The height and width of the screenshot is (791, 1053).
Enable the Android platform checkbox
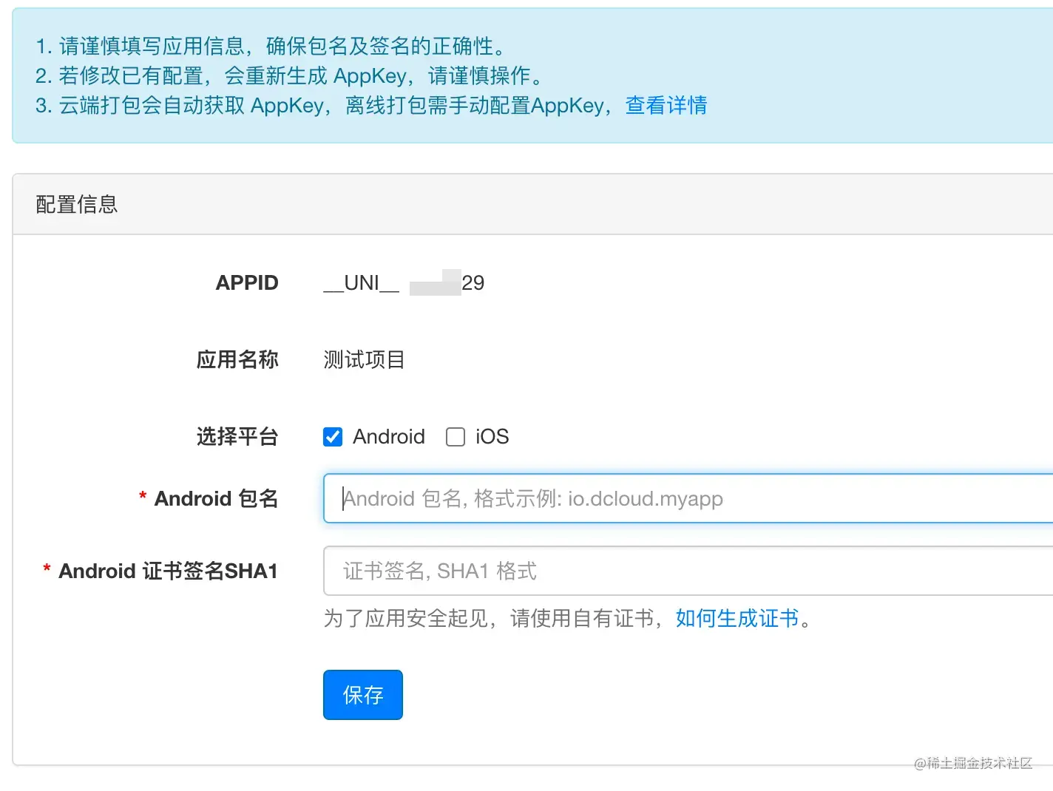click(333, 437)
